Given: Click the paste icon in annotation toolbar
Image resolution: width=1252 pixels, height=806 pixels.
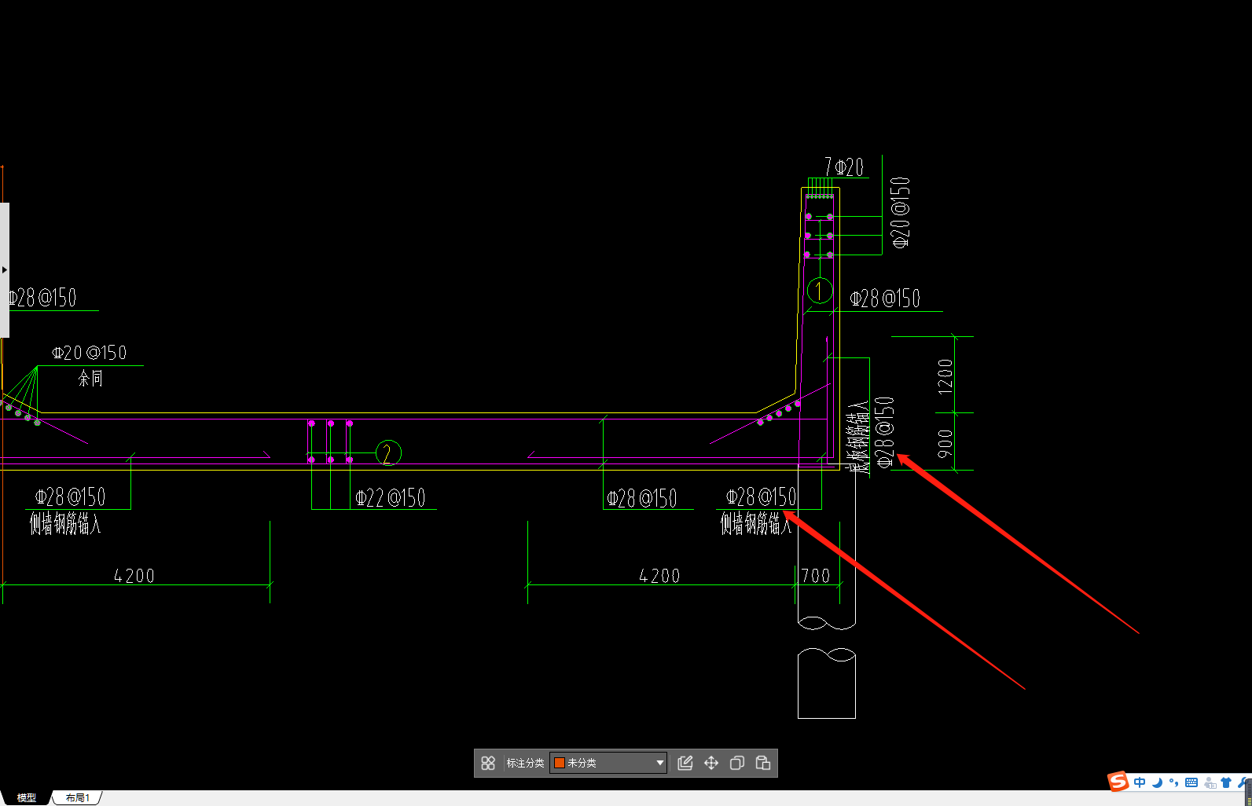Looking at the screenshot, I should (763, 763).
